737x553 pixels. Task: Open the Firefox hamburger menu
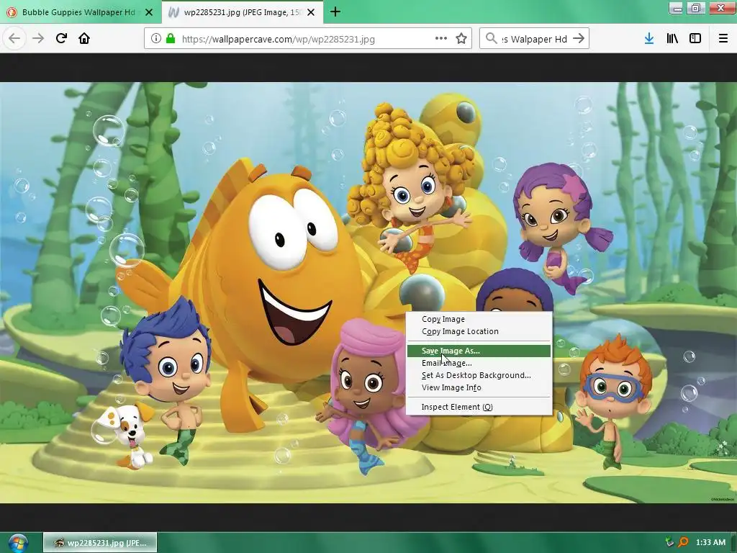point(723,39)
